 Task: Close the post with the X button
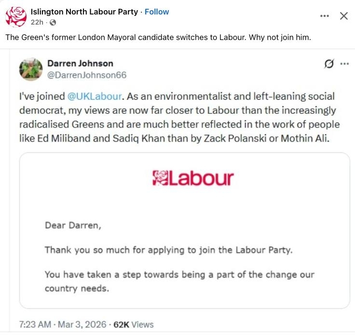point(344,16)
